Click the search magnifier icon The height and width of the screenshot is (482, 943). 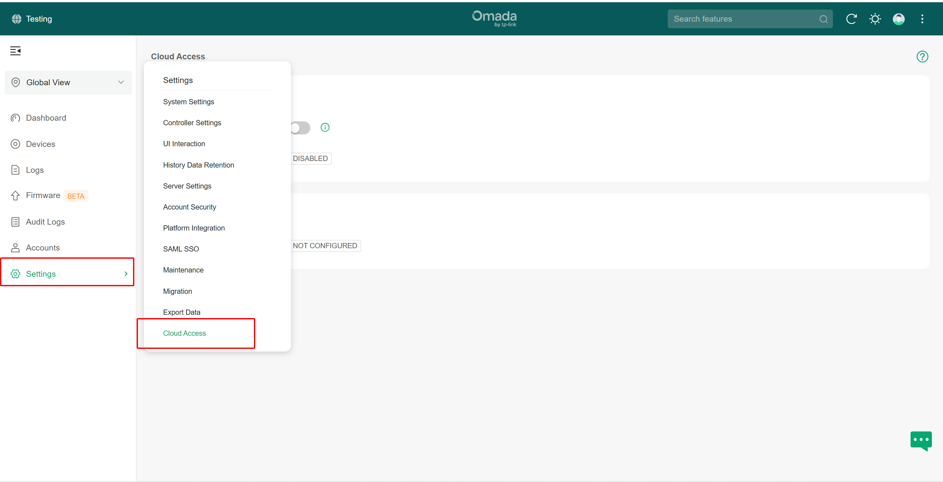point(823,19)
